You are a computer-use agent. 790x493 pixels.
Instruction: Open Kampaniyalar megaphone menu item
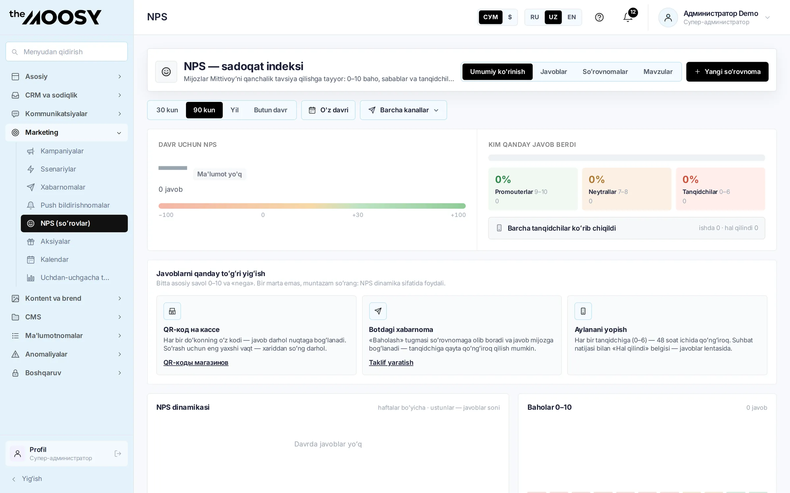pos(74,151)
